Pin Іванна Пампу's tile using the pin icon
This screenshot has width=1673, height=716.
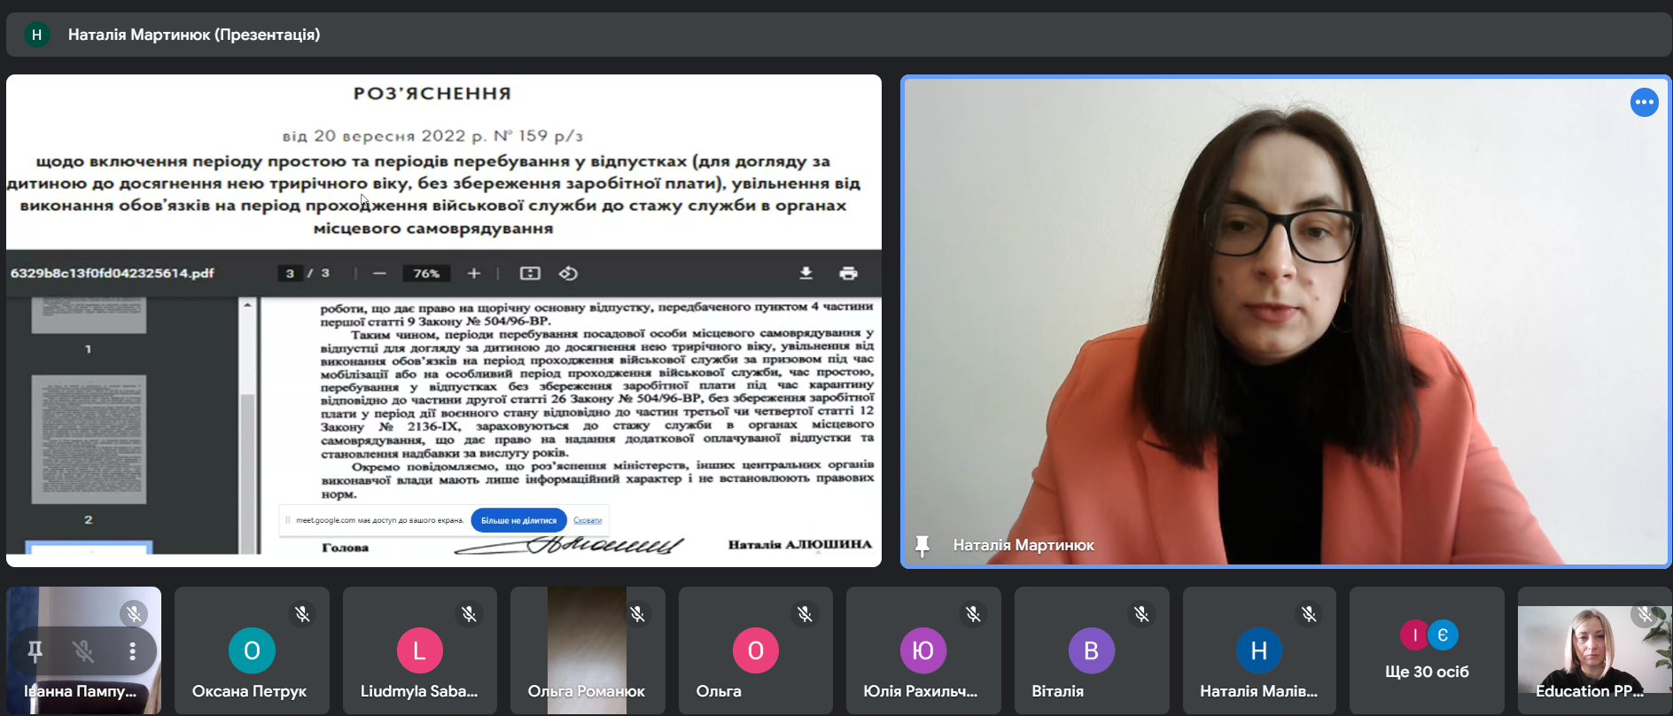[35, 651]
